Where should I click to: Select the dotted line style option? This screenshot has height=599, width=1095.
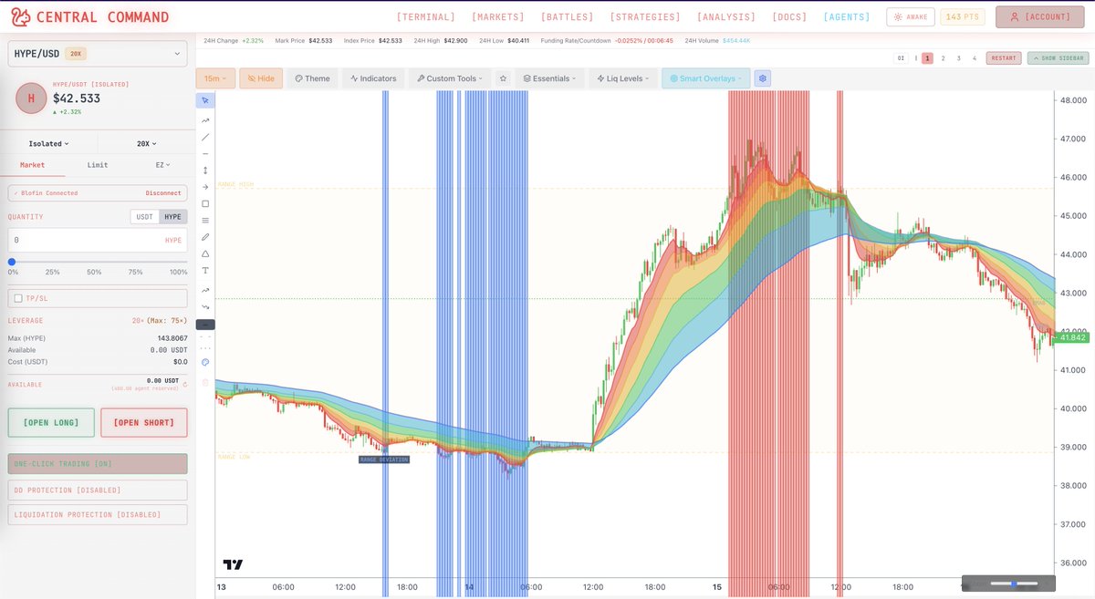205,347
